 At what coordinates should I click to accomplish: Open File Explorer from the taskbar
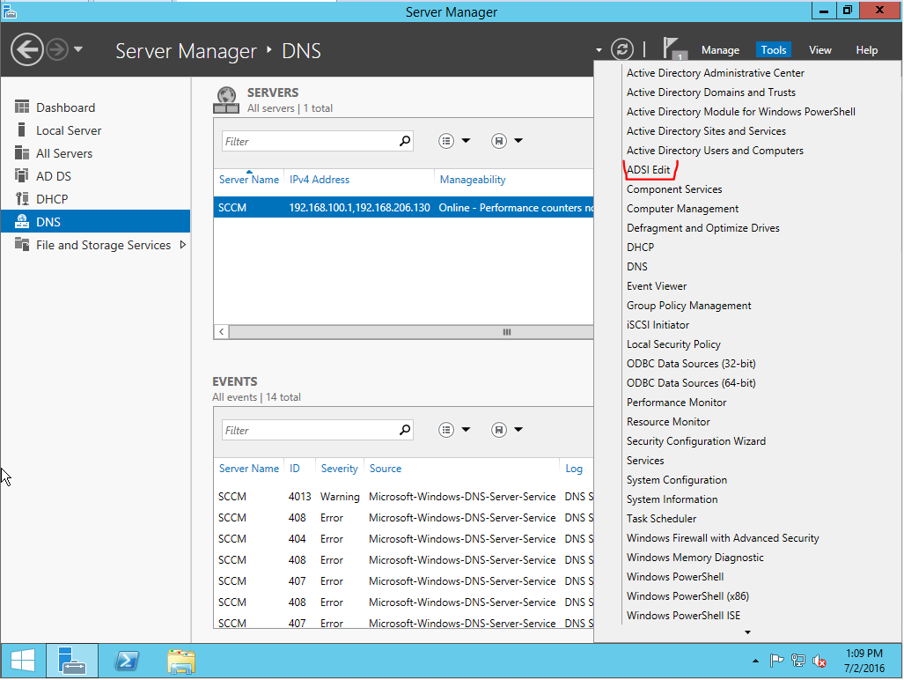click(x=181, y=661)
